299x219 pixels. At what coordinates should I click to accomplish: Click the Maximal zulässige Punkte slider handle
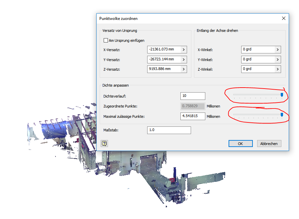(x=282, y=115)
